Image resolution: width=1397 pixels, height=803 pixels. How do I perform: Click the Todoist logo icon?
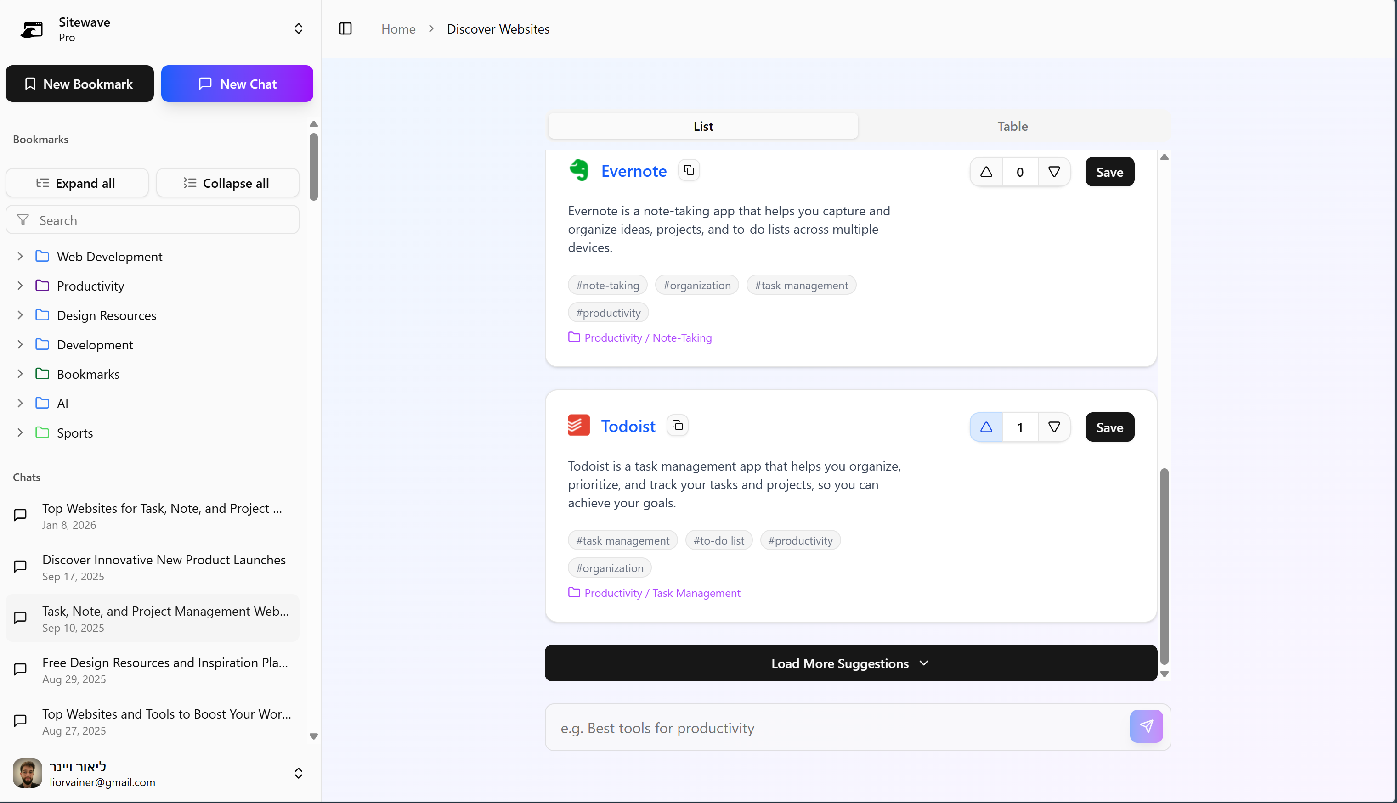tap(579, 426)
